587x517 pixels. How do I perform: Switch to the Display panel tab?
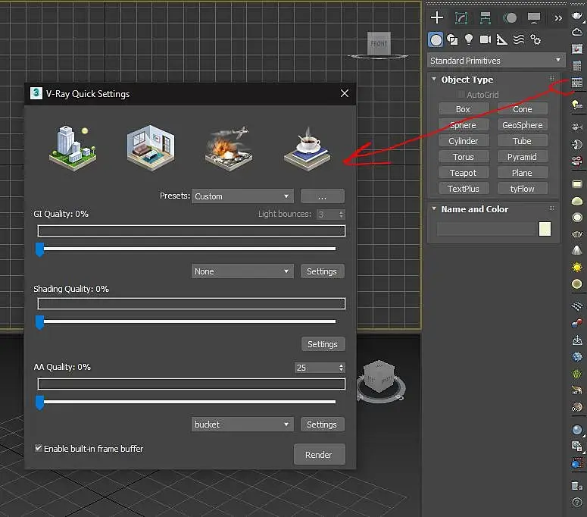click(534, 17)
